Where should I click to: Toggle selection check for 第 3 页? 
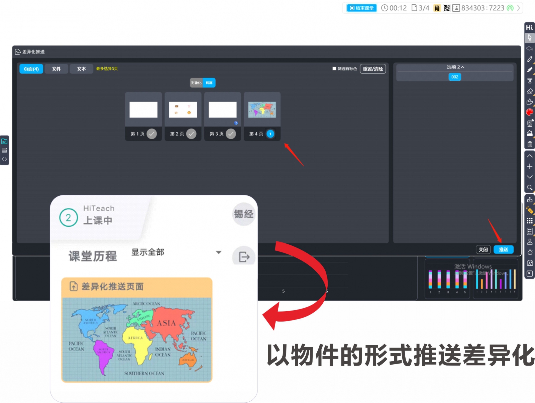tap(231, 134)
